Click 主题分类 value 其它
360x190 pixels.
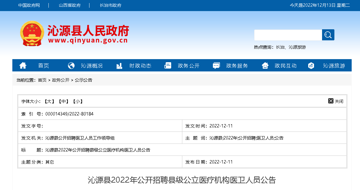point(50,162)
